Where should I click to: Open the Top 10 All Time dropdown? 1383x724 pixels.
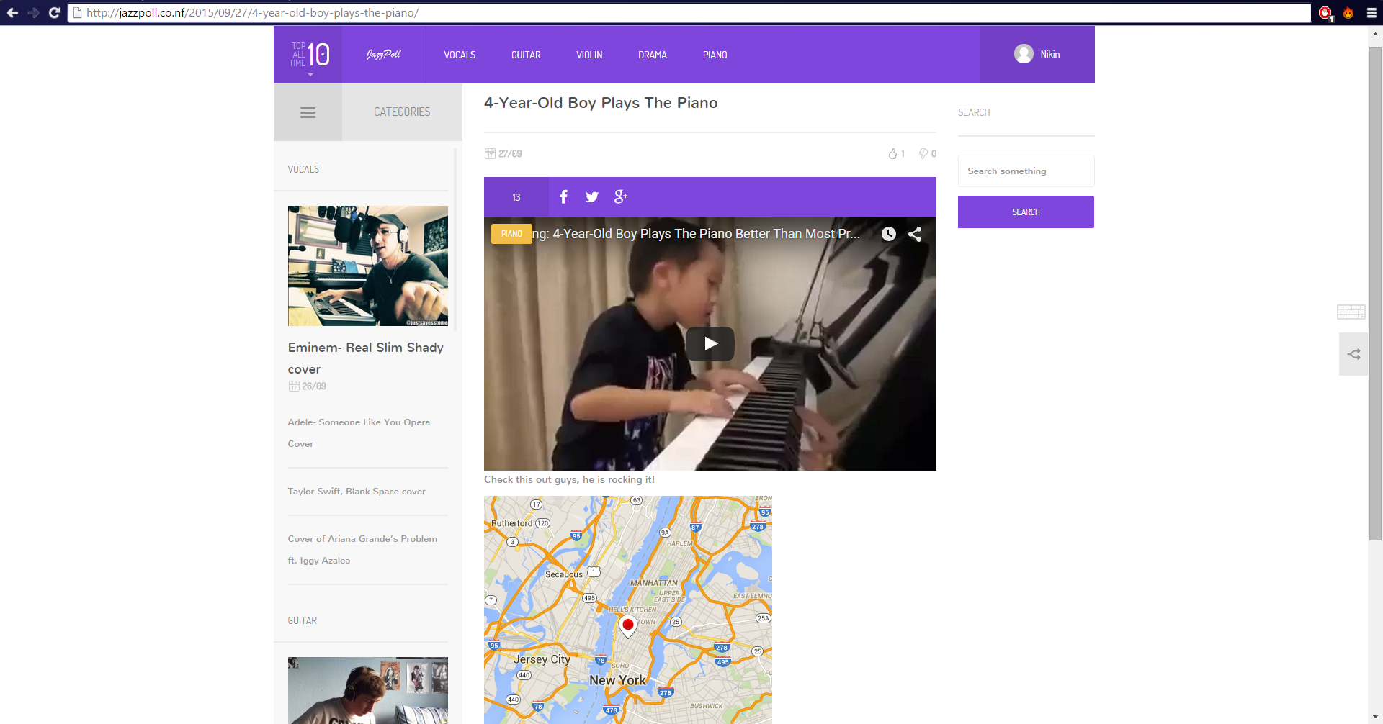(x=308, y=55)
